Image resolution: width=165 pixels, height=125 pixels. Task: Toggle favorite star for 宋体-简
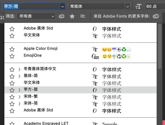pyautogui.click(x=12, y=104)
